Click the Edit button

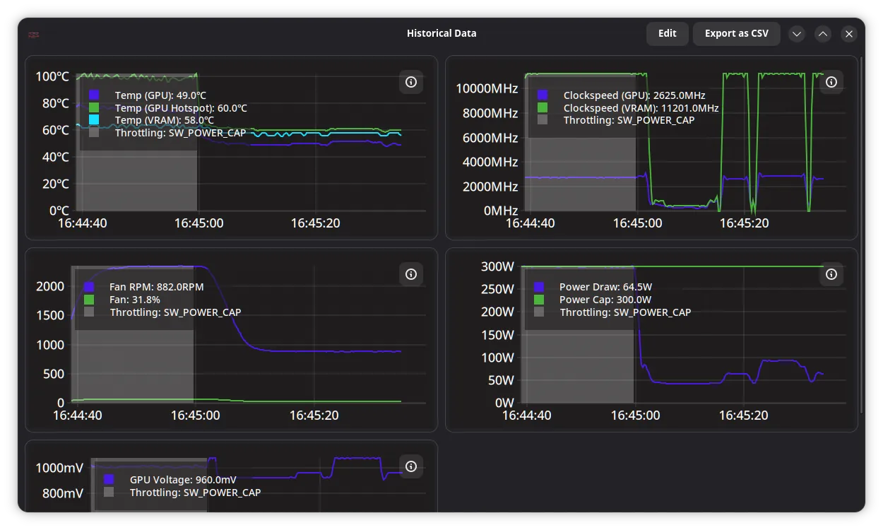(x=668, y=33)
